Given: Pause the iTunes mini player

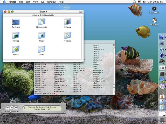Looking at the screenshot, I should click(12, 107).
